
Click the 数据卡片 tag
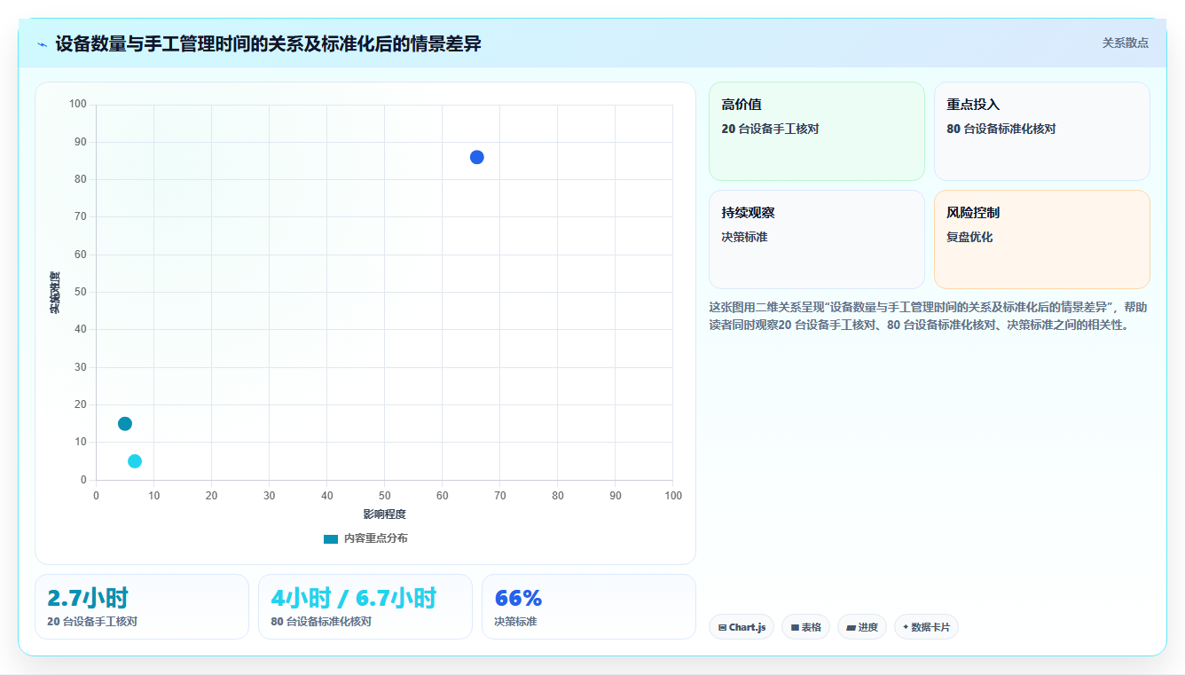(x=926, y=627)
